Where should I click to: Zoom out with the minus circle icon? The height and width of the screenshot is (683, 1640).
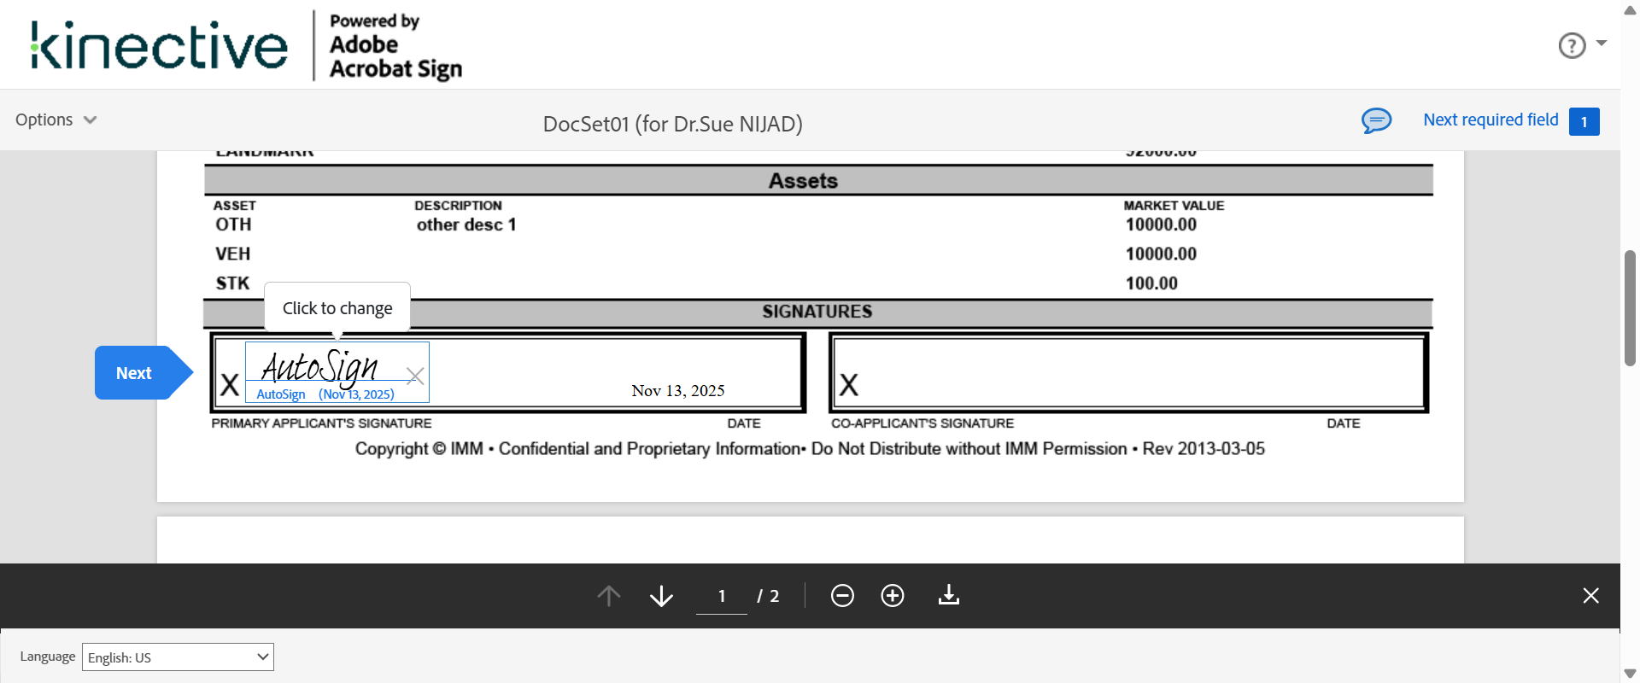[842, 595]
